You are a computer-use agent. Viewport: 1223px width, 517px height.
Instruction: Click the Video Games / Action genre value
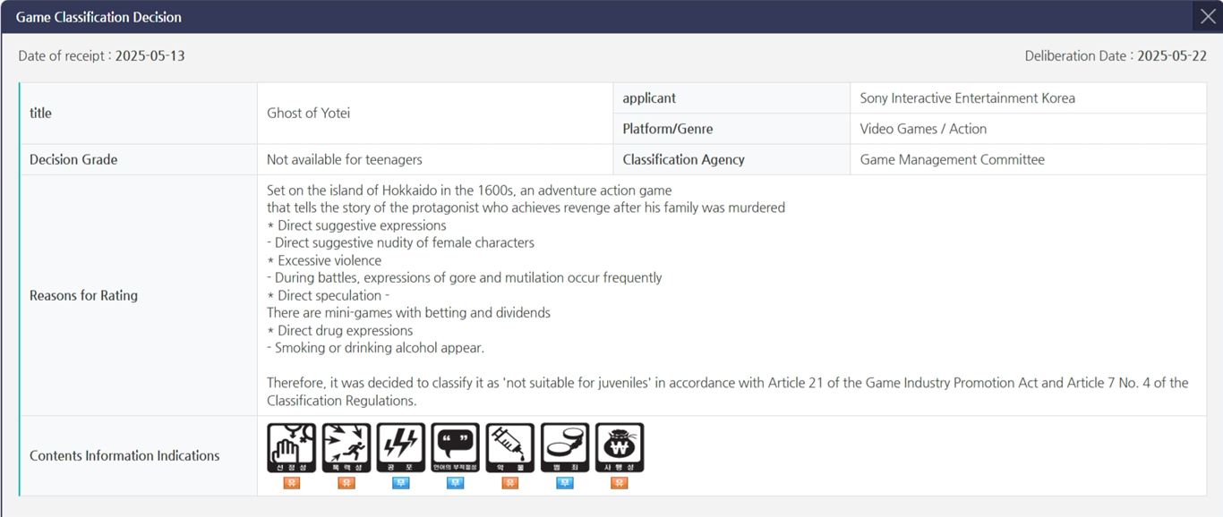tap(923, 129)
